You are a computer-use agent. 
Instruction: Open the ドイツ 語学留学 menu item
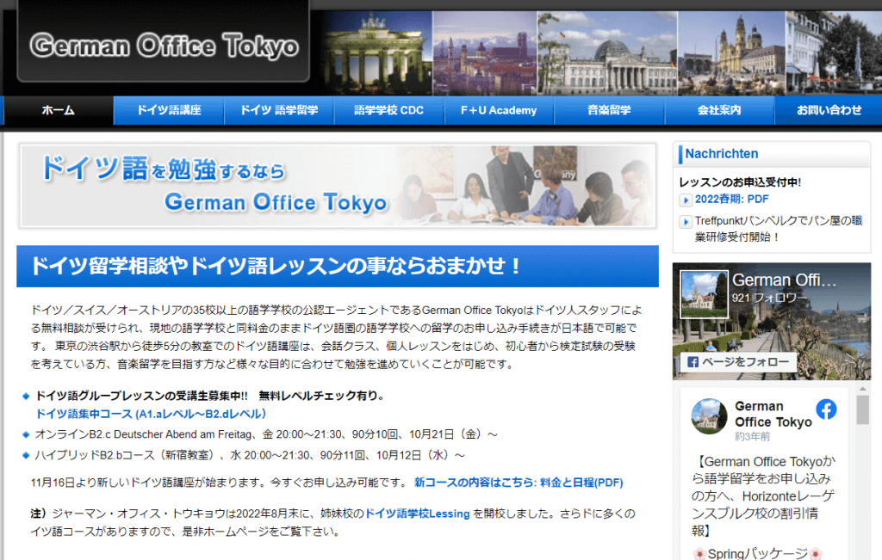(279, 110)
